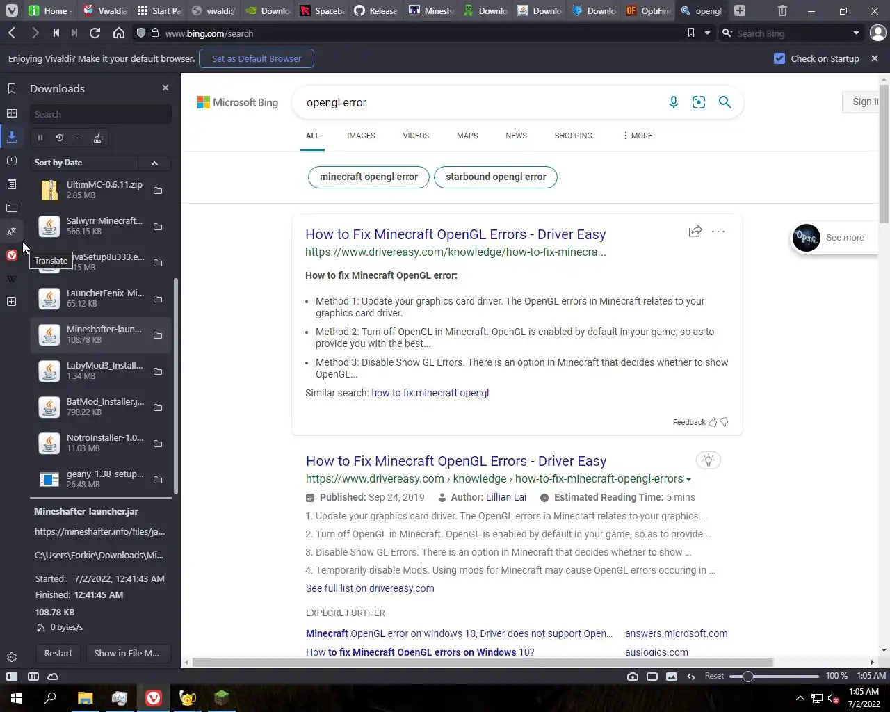The width and height of the screenshot is (890, 712).
Task: Click the Bing search magnifier button
Action: coord(725,102)
